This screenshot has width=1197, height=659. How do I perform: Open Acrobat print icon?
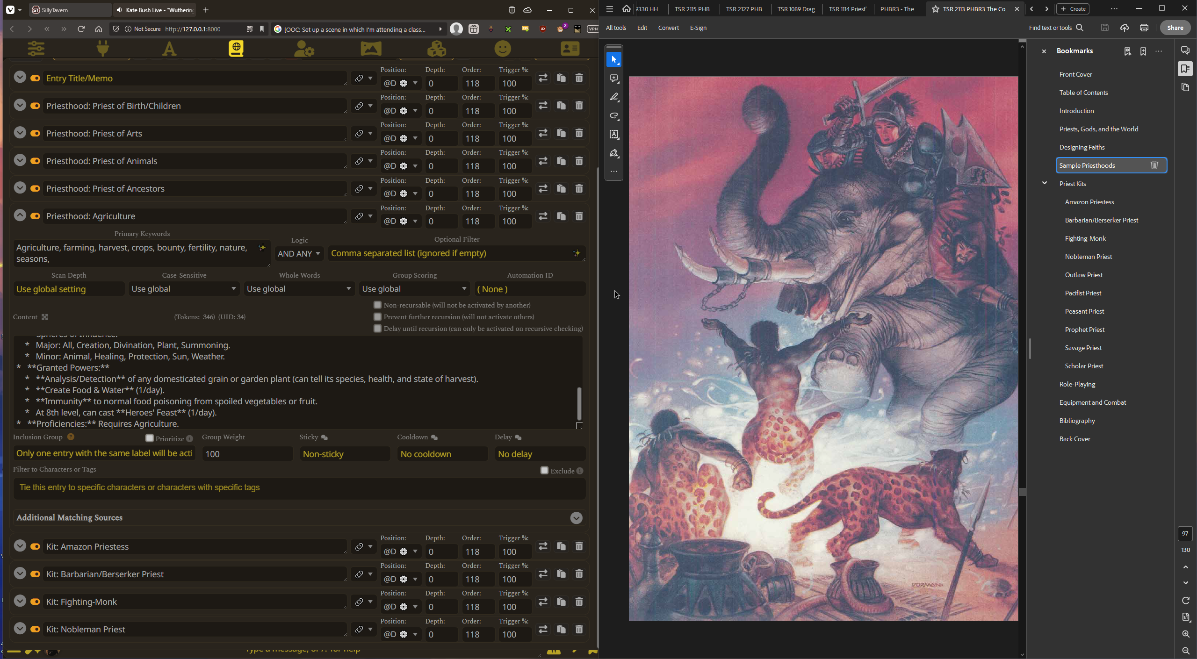click(x=1144, y=28)
